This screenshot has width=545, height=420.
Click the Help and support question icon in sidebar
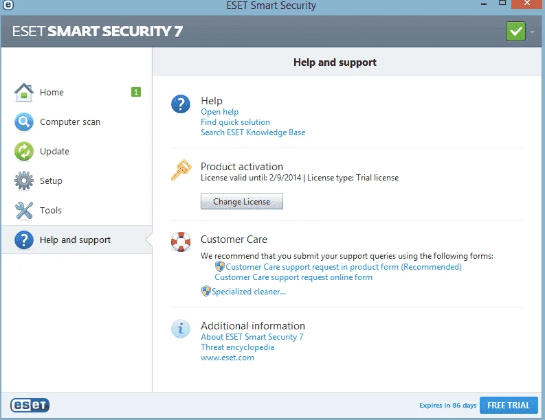point(23,240)
